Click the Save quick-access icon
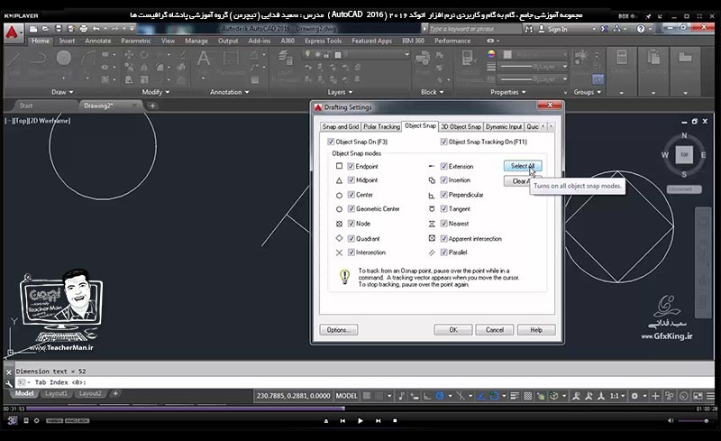Viewport: 721px width, 441px height. tap(59, 29)
